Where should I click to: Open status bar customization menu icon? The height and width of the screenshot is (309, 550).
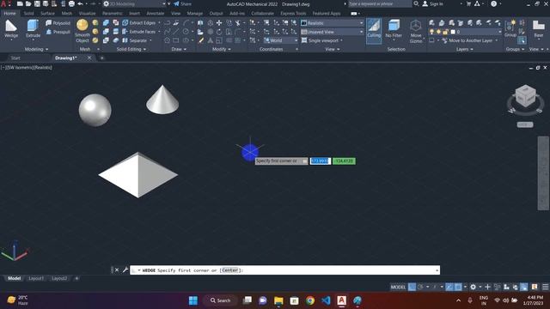545,287
